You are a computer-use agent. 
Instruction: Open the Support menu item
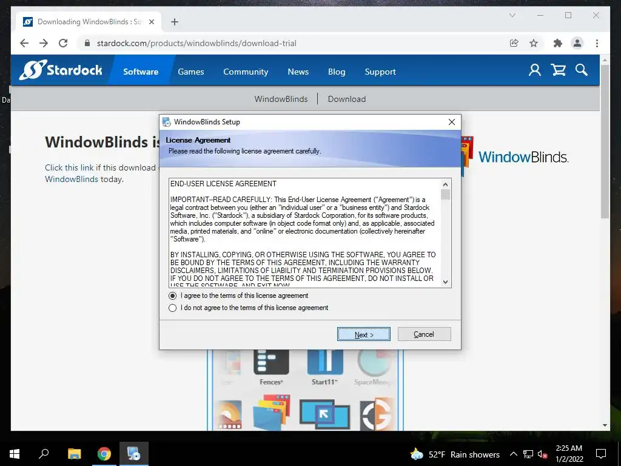(x=380, y=72)
